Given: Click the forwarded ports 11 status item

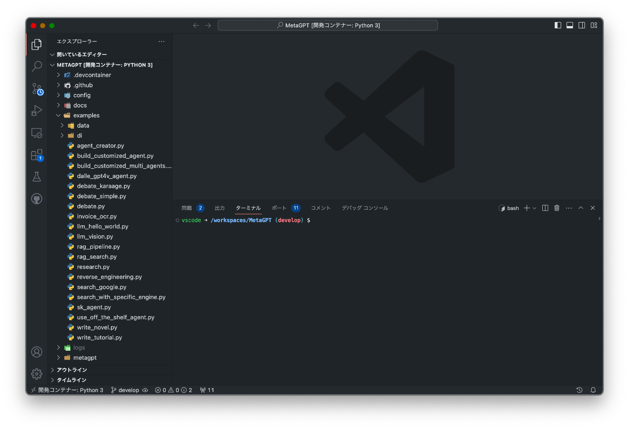Looking at the screenshot, I should pos(207,390).
